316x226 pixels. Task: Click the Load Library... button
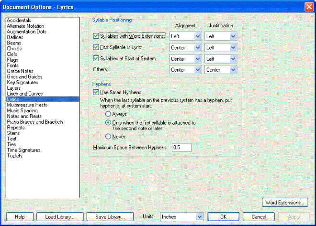tap(60, 217)
